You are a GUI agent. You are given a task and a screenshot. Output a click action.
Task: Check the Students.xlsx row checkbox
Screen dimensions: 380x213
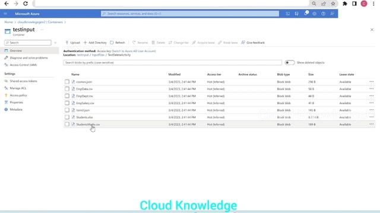coord(67,117)
